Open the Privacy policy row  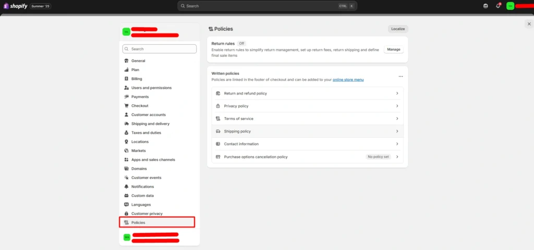308,106
